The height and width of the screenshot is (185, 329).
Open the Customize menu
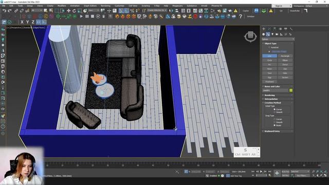pos(119,6)
